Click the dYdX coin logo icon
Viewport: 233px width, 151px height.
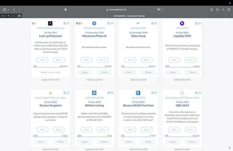[x=50, y=23]
